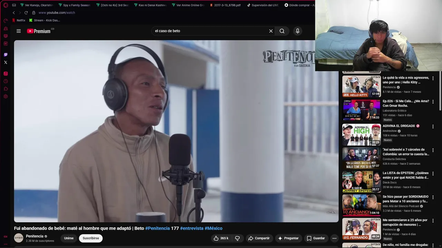The height and width of the screenshot is (248, 442).
Task: Open Extensions cube icon in sidebar
Action: point(6,89)
